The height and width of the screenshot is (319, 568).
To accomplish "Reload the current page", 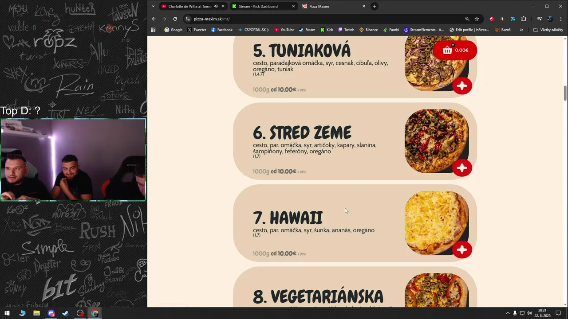I will click(x=175, y=19).
